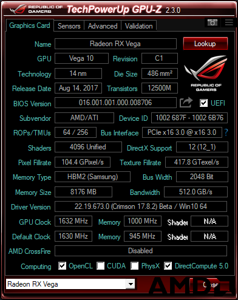Open the Advanced tab
238x300 pixels.
tap(103, 26)
